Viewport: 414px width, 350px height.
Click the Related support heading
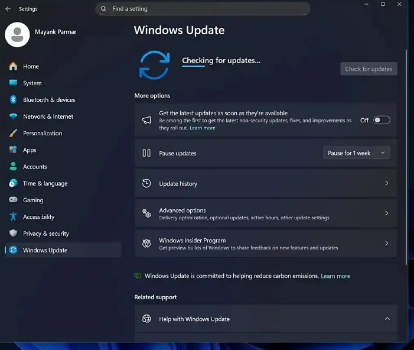click(x=155, y=297)
